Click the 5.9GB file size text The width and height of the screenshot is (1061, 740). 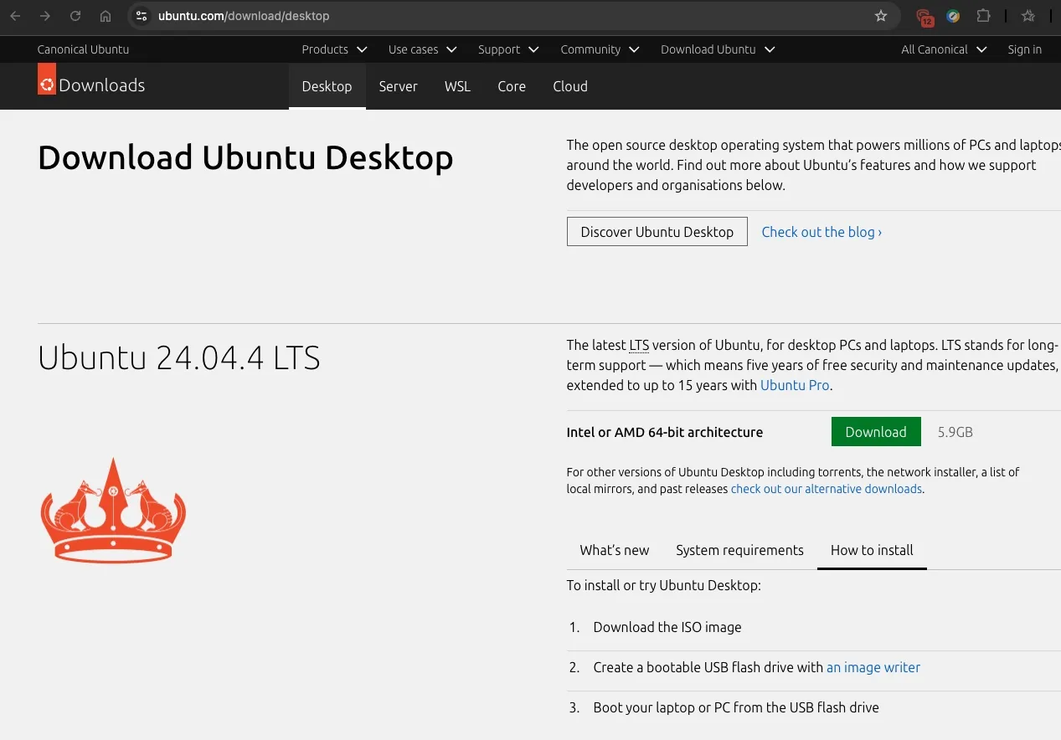click(x=955, y=432)
